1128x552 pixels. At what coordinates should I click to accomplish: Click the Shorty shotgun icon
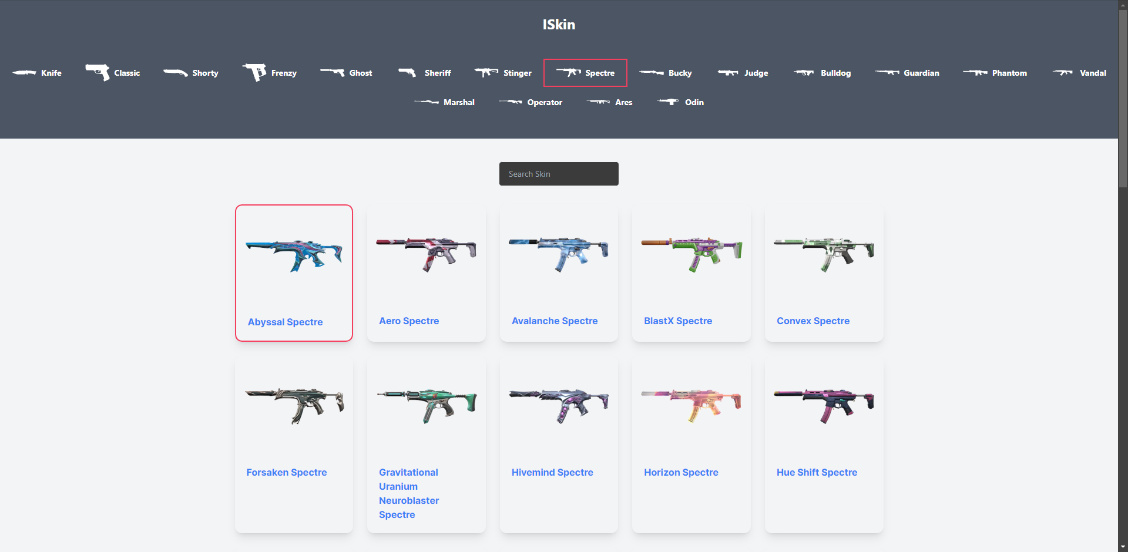point(176,73)
